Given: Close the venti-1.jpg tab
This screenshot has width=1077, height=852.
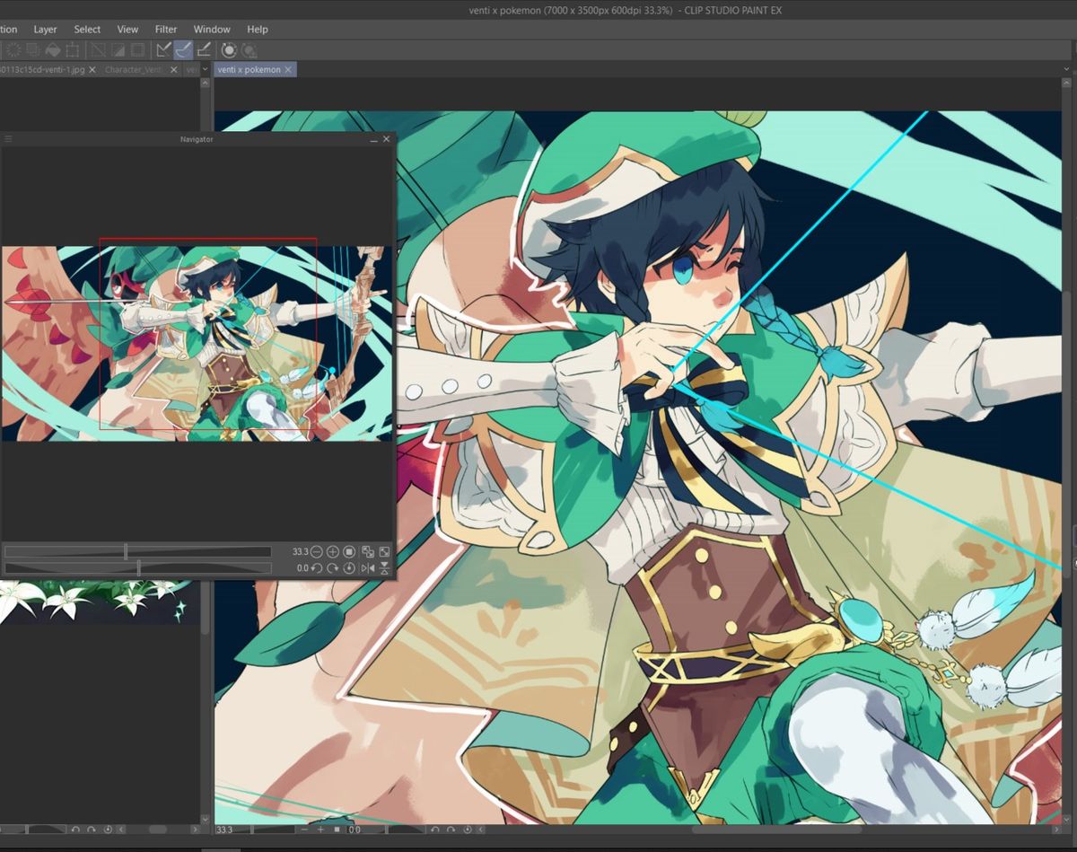Looking at the screenshot, I should tap(92, 69).
